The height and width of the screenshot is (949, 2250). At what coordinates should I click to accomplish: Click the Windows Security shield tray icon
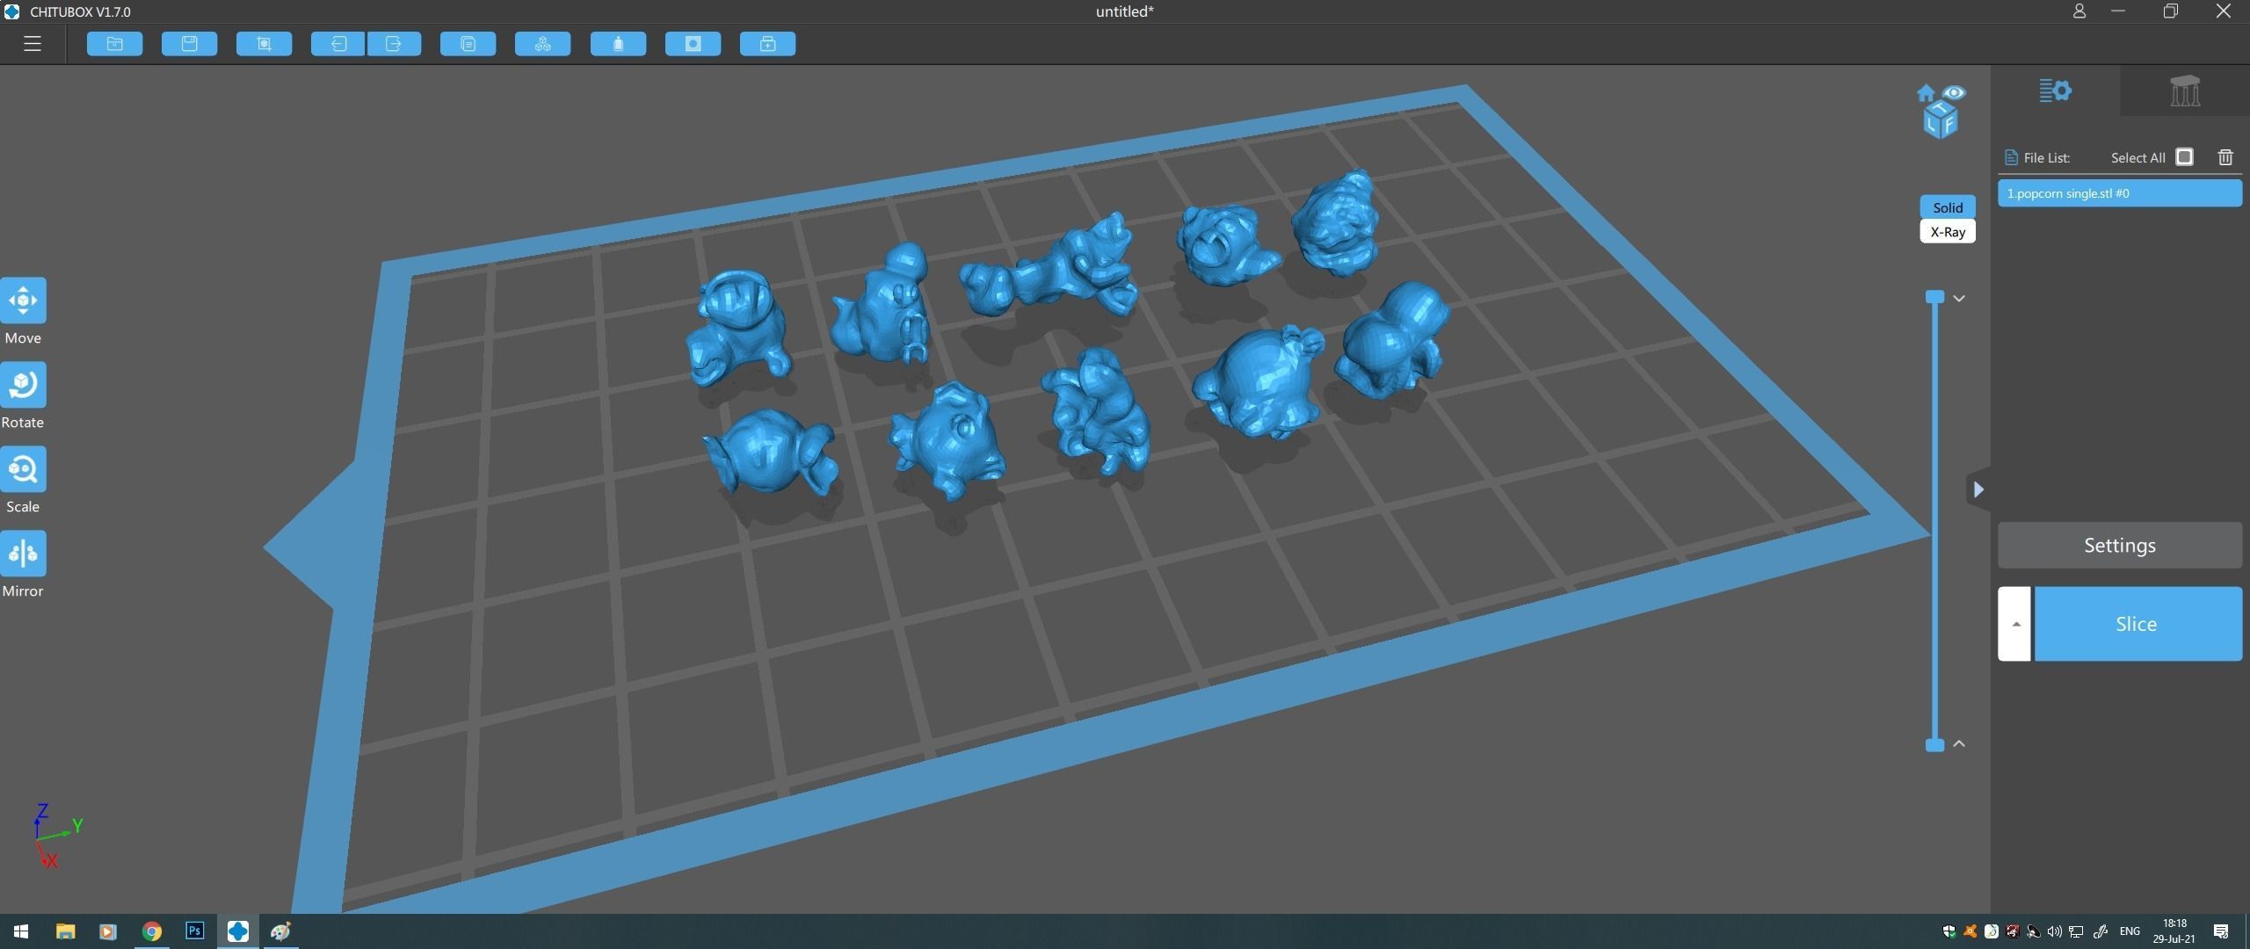point(1949,931)
